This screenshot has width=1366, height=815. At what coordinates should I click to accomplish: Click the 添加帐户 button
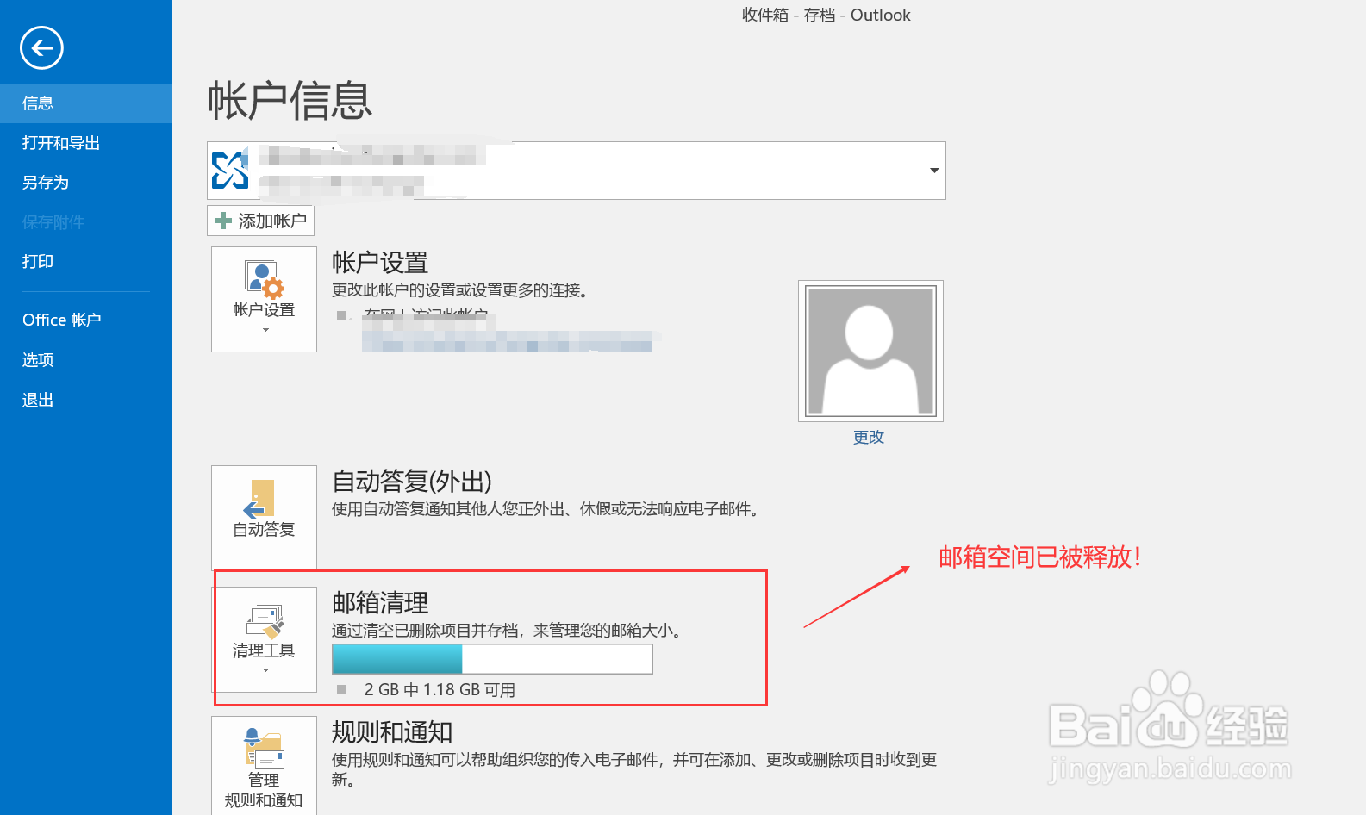[x=260, y=221]
